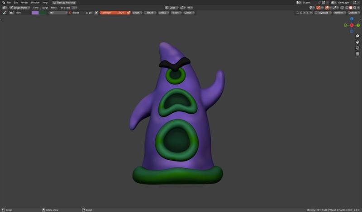Click the red X axis gizmo ball
The width and height of the screenshot is (362, 212).
pyautogui.click(x=352, y=25)
